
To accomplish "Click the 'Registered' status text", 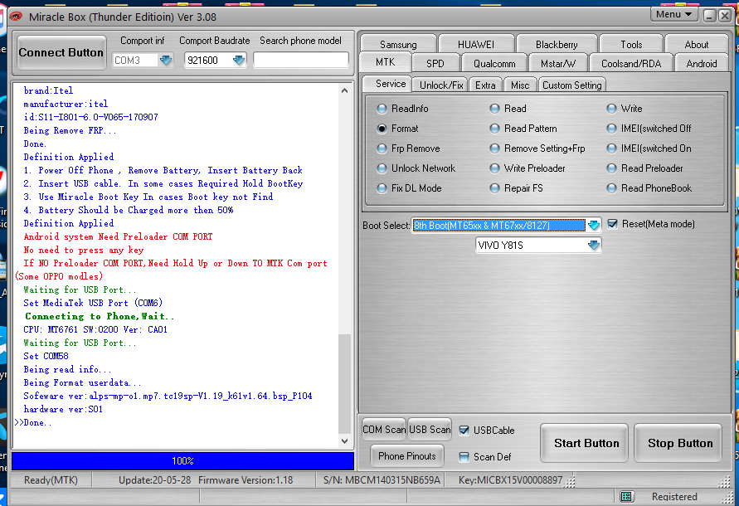I will [674, 497].
